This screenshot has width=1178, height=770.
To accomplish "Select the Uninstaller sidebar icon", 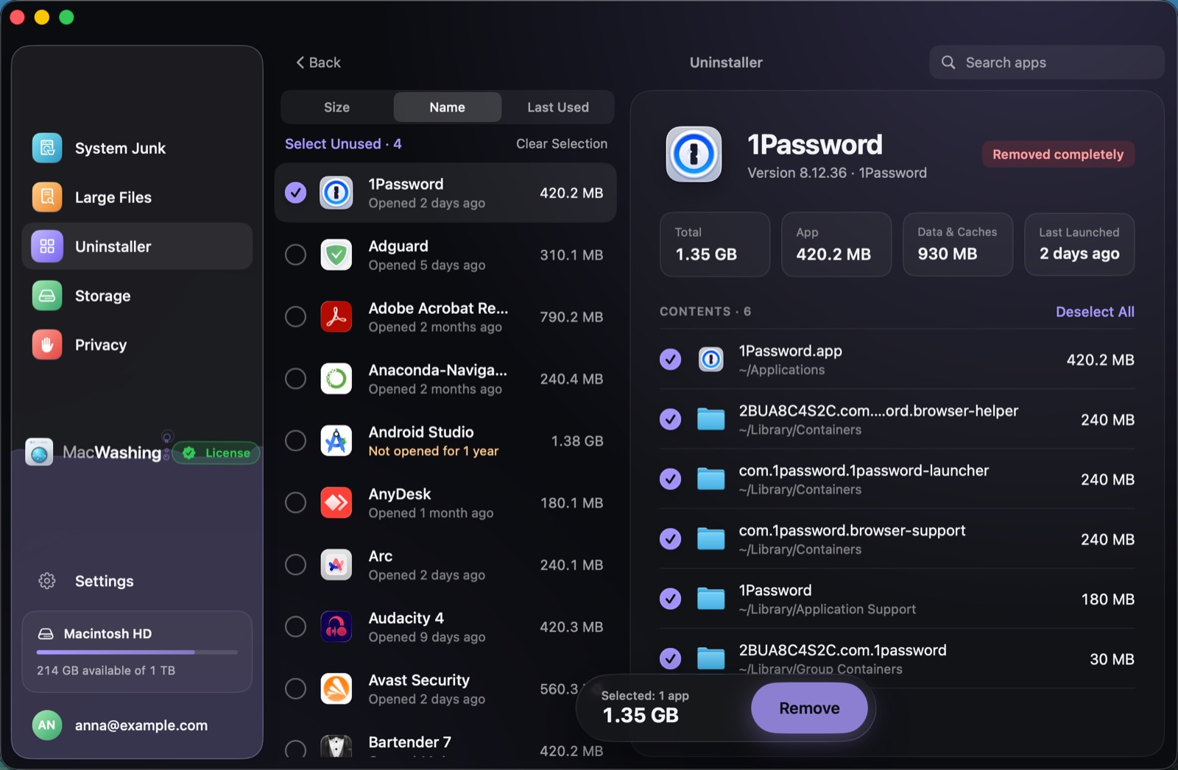I will coord(47,246).
